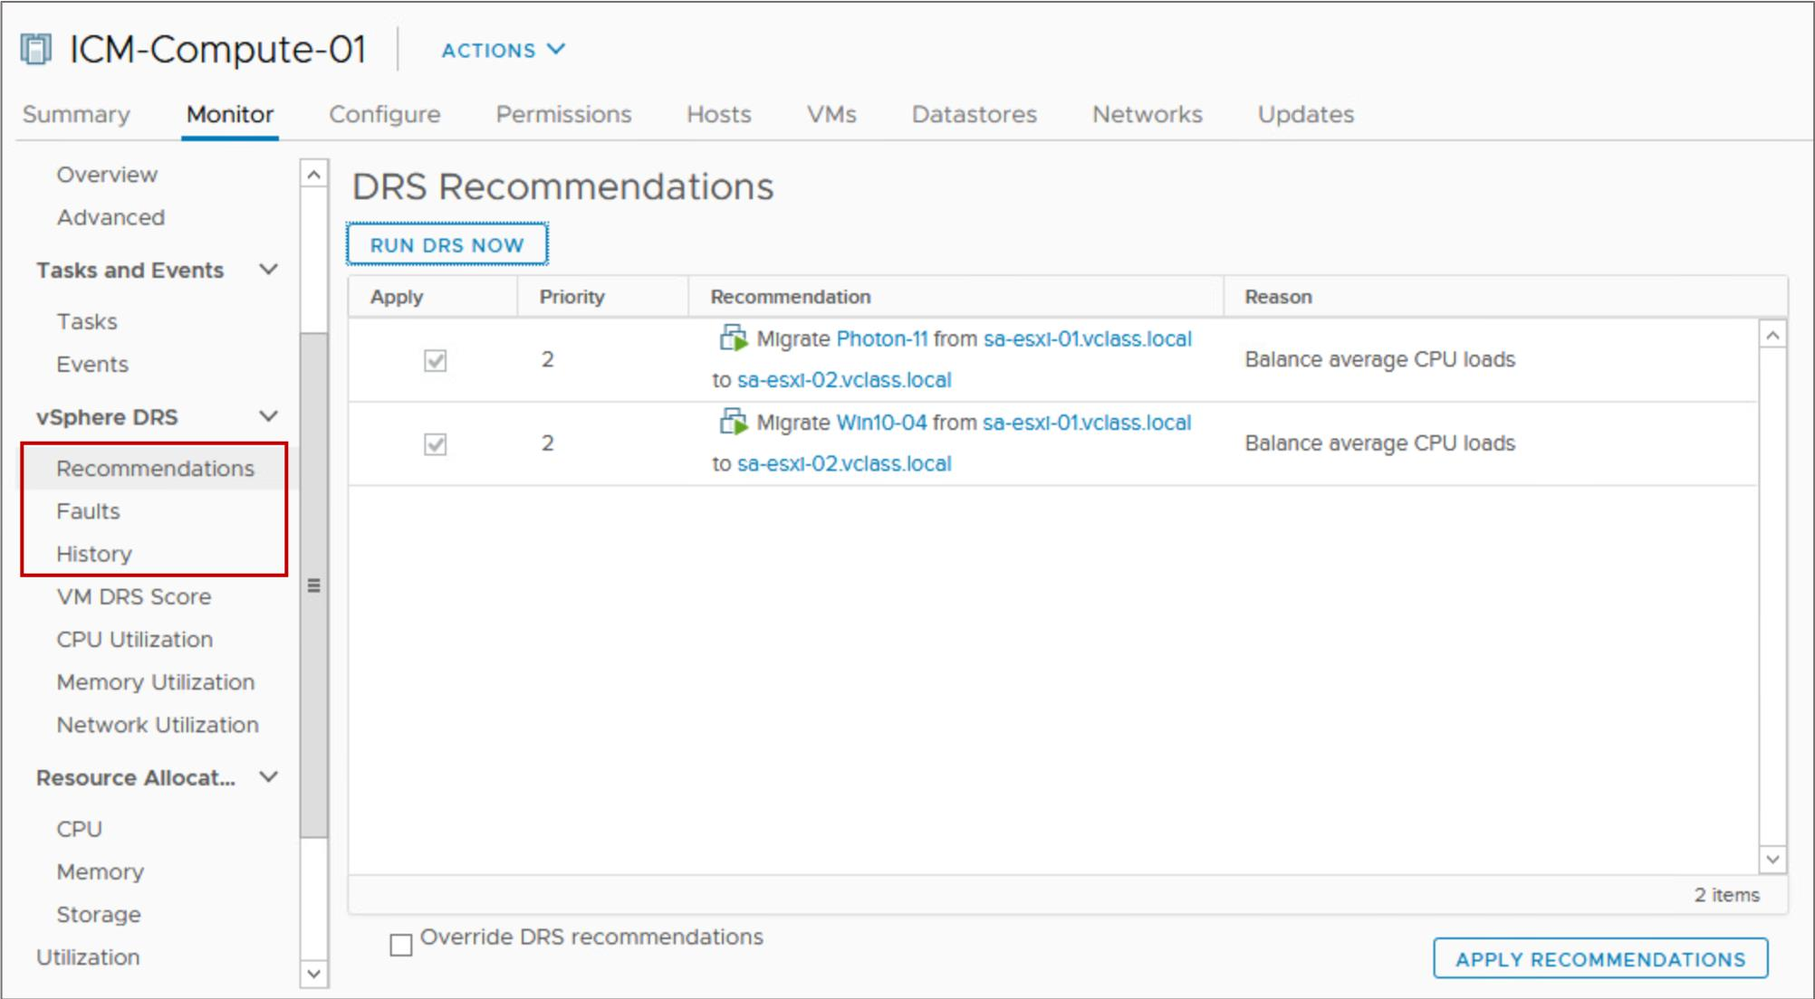Sort by the Priority column header
The image size is (1815, 999).
coord(571,297)
